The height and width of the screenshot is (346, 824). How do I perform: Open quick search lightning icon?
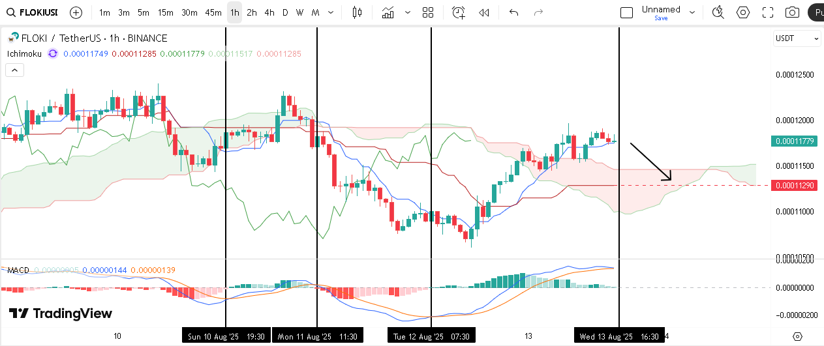point(718,12)
